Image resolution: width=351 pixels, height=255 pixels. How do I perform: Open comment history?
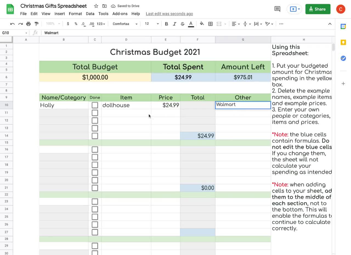[x=277, y=9]
